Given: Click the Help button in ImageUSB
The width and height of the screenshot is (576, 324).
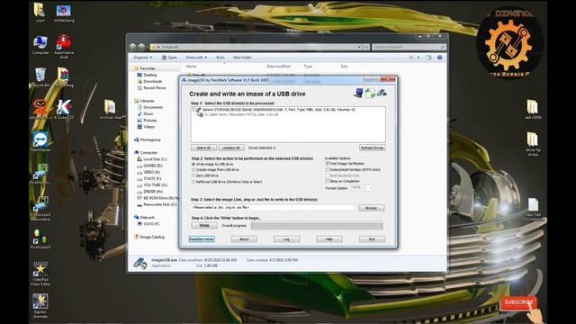Looking at the screenshot, I should [x=329, y=239].
